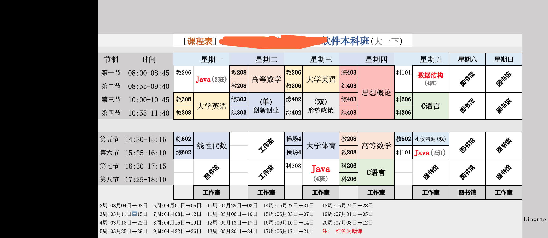Click the red 红色为赠课 note
This screenshot has height=238, width=548.
tap(349, 231)
